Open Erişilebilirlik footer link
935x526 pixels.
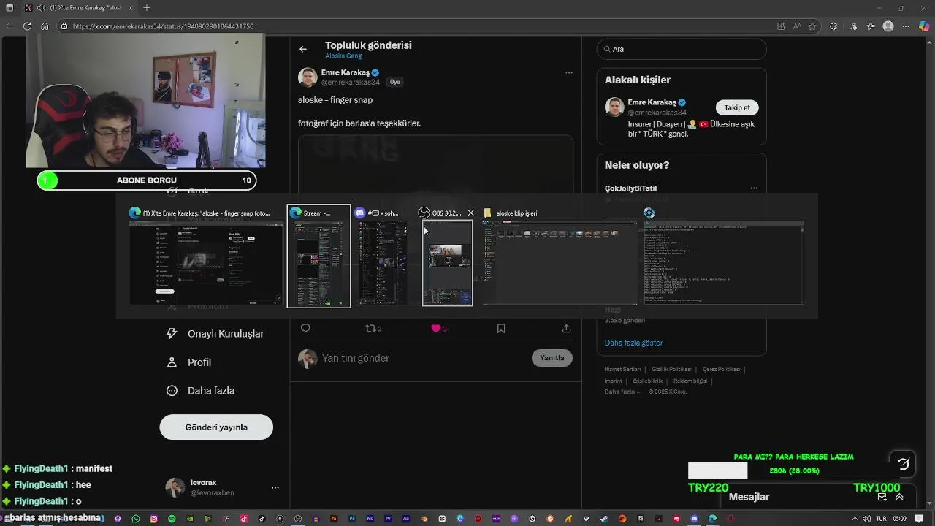648,381
